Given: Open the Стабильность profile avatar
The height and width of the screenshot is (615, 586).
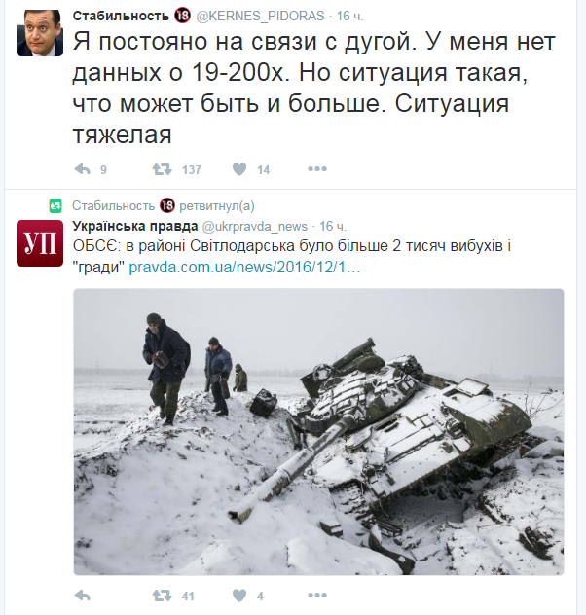Looking at the screenshot, I should pos(40,33).
